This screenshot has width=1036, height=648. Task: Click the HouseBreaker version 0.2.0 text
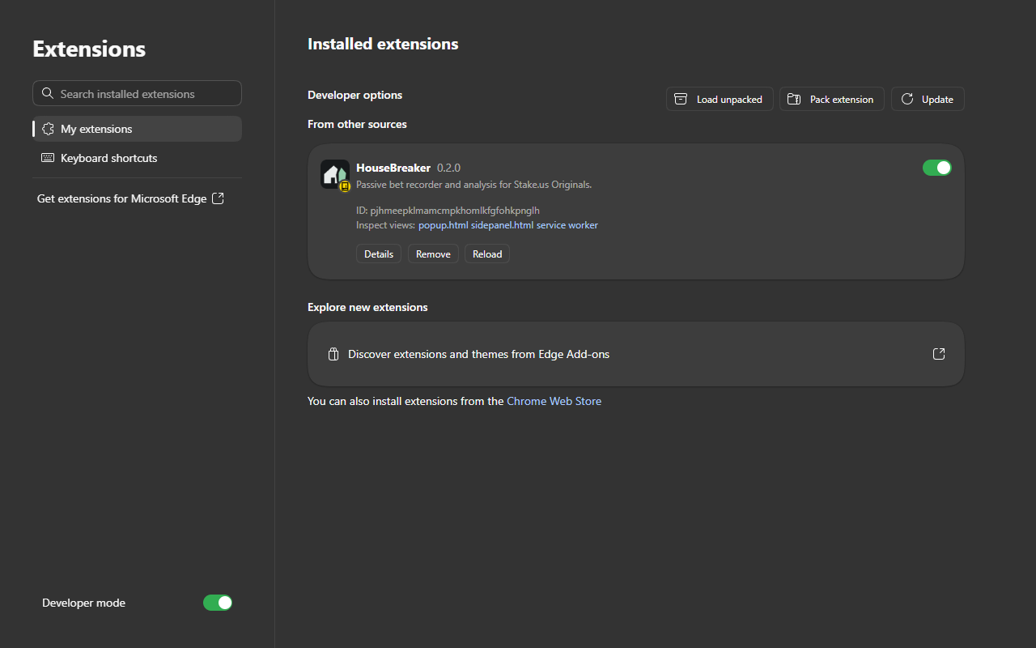448,168
